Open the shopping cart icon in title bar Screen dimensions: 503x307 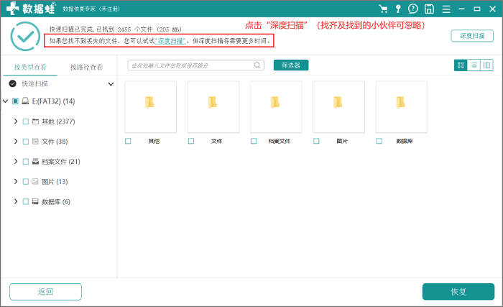coord(383,9)
